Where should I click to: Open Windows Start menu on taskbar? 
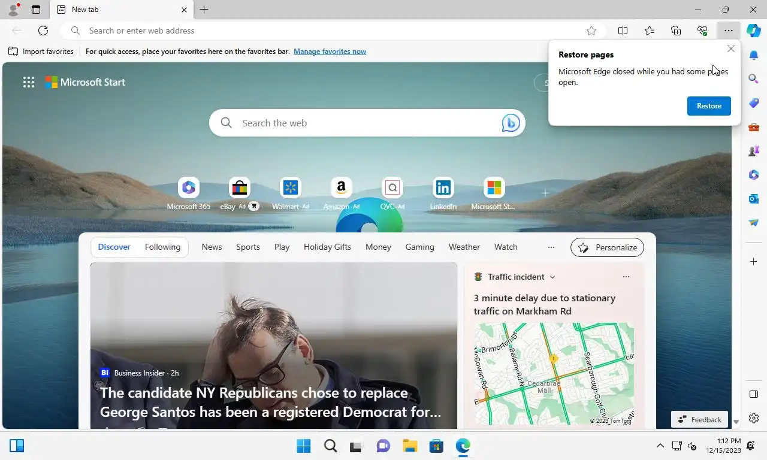[x=304, y=446]
